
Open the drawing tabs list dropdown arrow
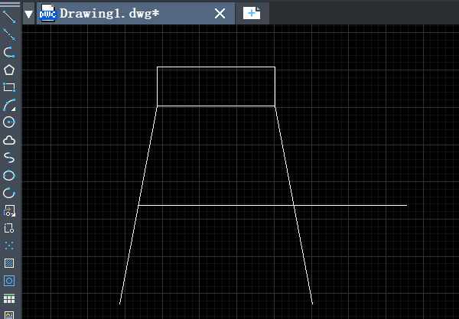pyautogui.click(x=29, y=14)
